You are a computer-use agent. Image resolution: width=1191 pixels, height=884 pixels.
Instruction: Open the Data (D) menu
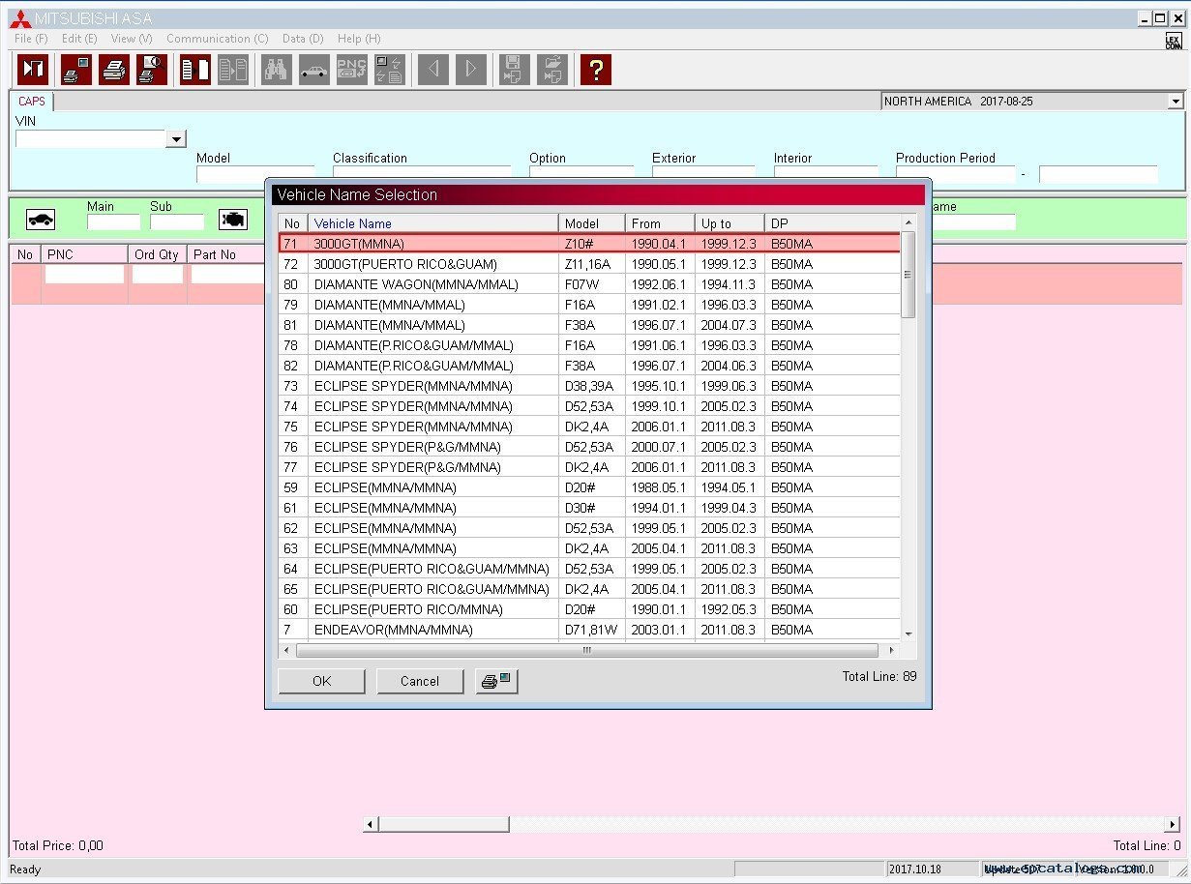point(303,39)
